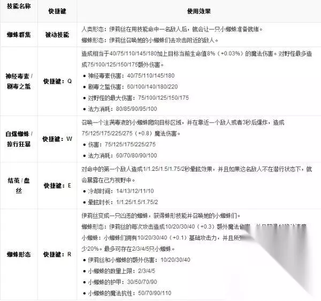
Task: Click the bullet 伤害：75/125/175/225/275
Action: coord(119,145)
